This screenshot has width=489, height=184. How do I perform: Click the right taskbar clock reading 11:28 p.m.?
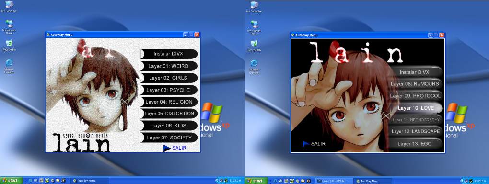tap(481, 181)
